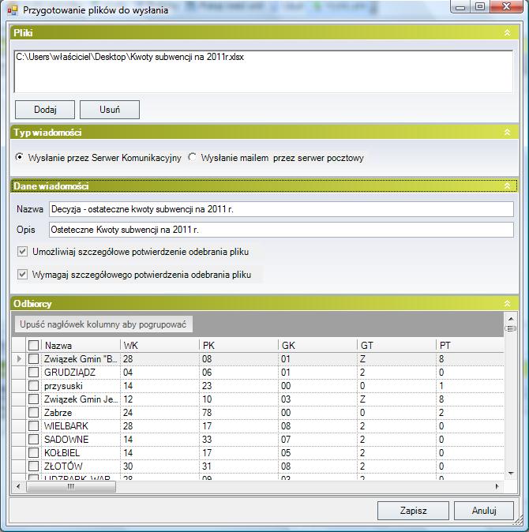
Task: Select the Zabrze name cell
Action: tap(81, 413)
